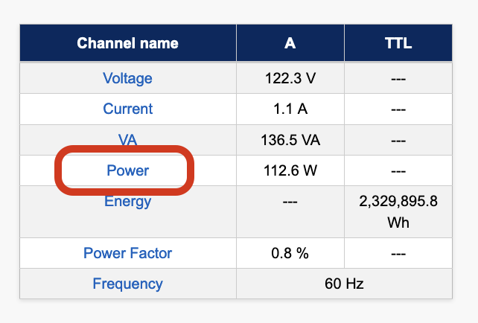Select the 0.8 % power factor value

point(290,253)
